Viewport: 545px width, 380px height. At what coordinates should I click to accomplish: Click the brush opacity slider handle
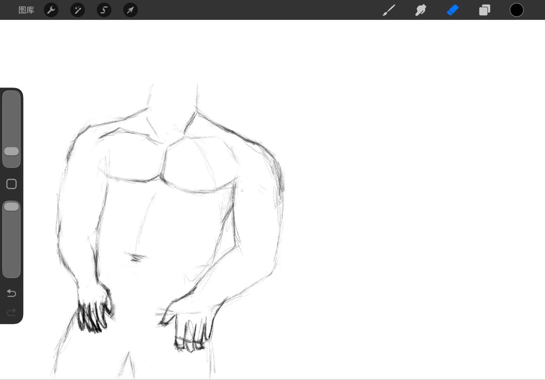(11, 207)
